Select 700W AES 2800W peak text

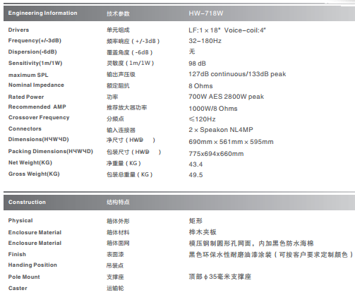tap(226, 97)
